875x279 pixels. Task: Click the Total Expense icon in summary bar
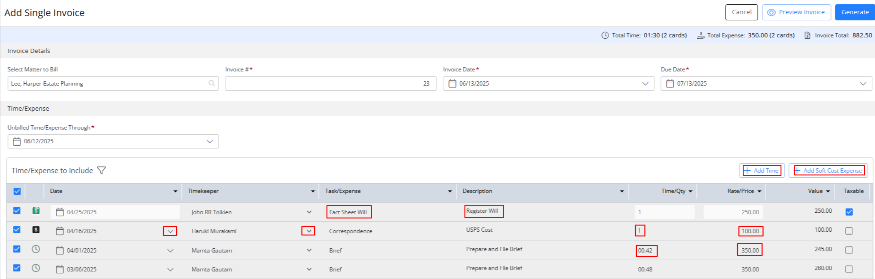click(x=701, y=35)
